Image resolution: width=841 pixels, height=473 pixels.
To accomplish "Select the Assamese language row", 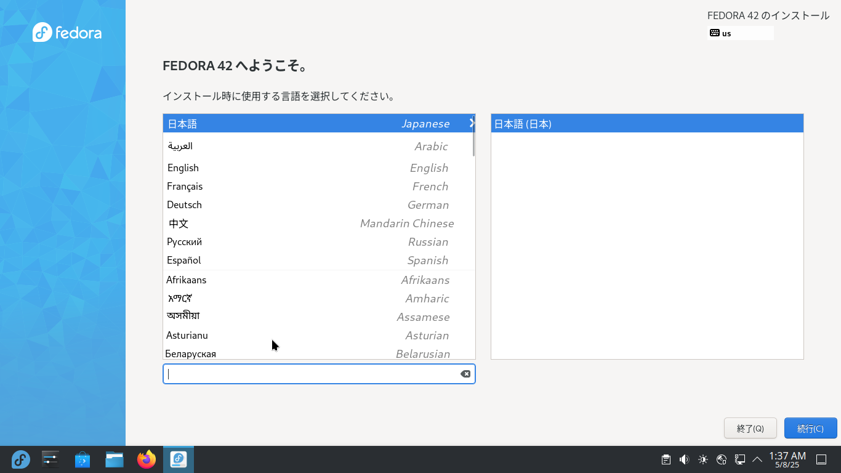I will point(319,317).
